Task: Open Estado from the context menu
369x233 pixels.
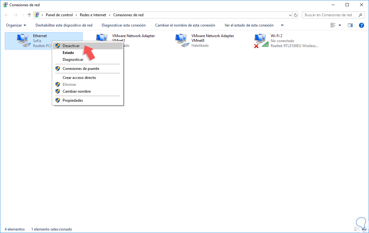Action: click(x=88, y=53)
